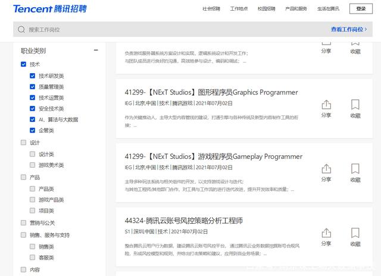Bookmark the 腾讯云账号风控策略分析工程师 posting

(355, 237)
